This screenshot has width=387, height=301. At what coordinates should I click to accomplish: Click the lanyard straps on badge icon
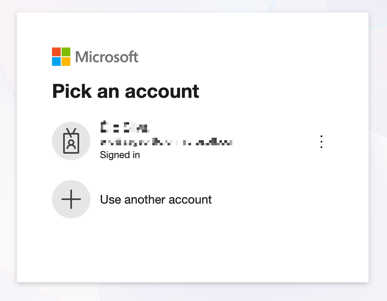click(71, 133)
